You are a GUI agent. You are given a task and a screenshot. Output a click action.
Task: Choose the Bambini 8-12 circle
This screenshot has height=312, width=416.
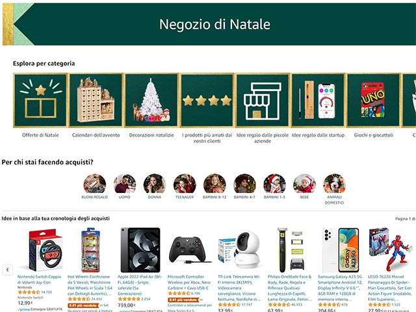(214, 183)
